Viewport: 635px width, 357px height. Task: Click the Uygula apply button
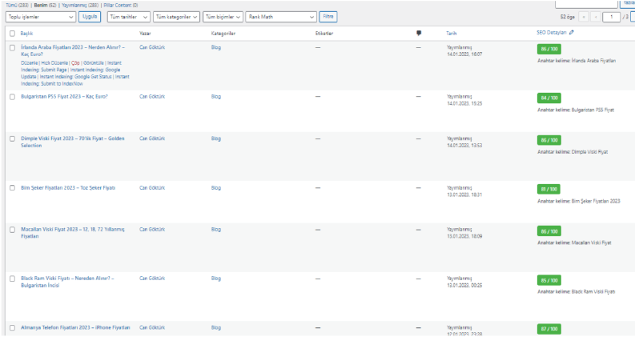coord(90,17)
